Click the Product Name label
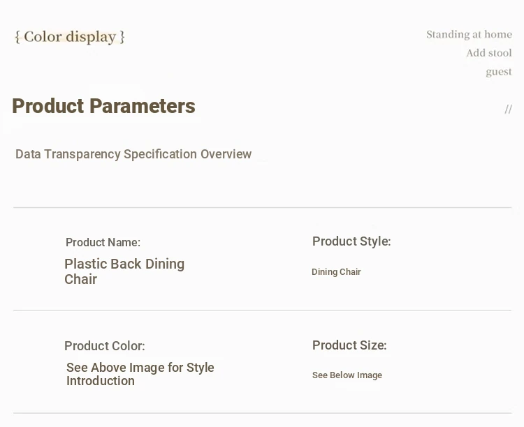The image size is (524, 427). pyautogui.click(x=103, y=242)
